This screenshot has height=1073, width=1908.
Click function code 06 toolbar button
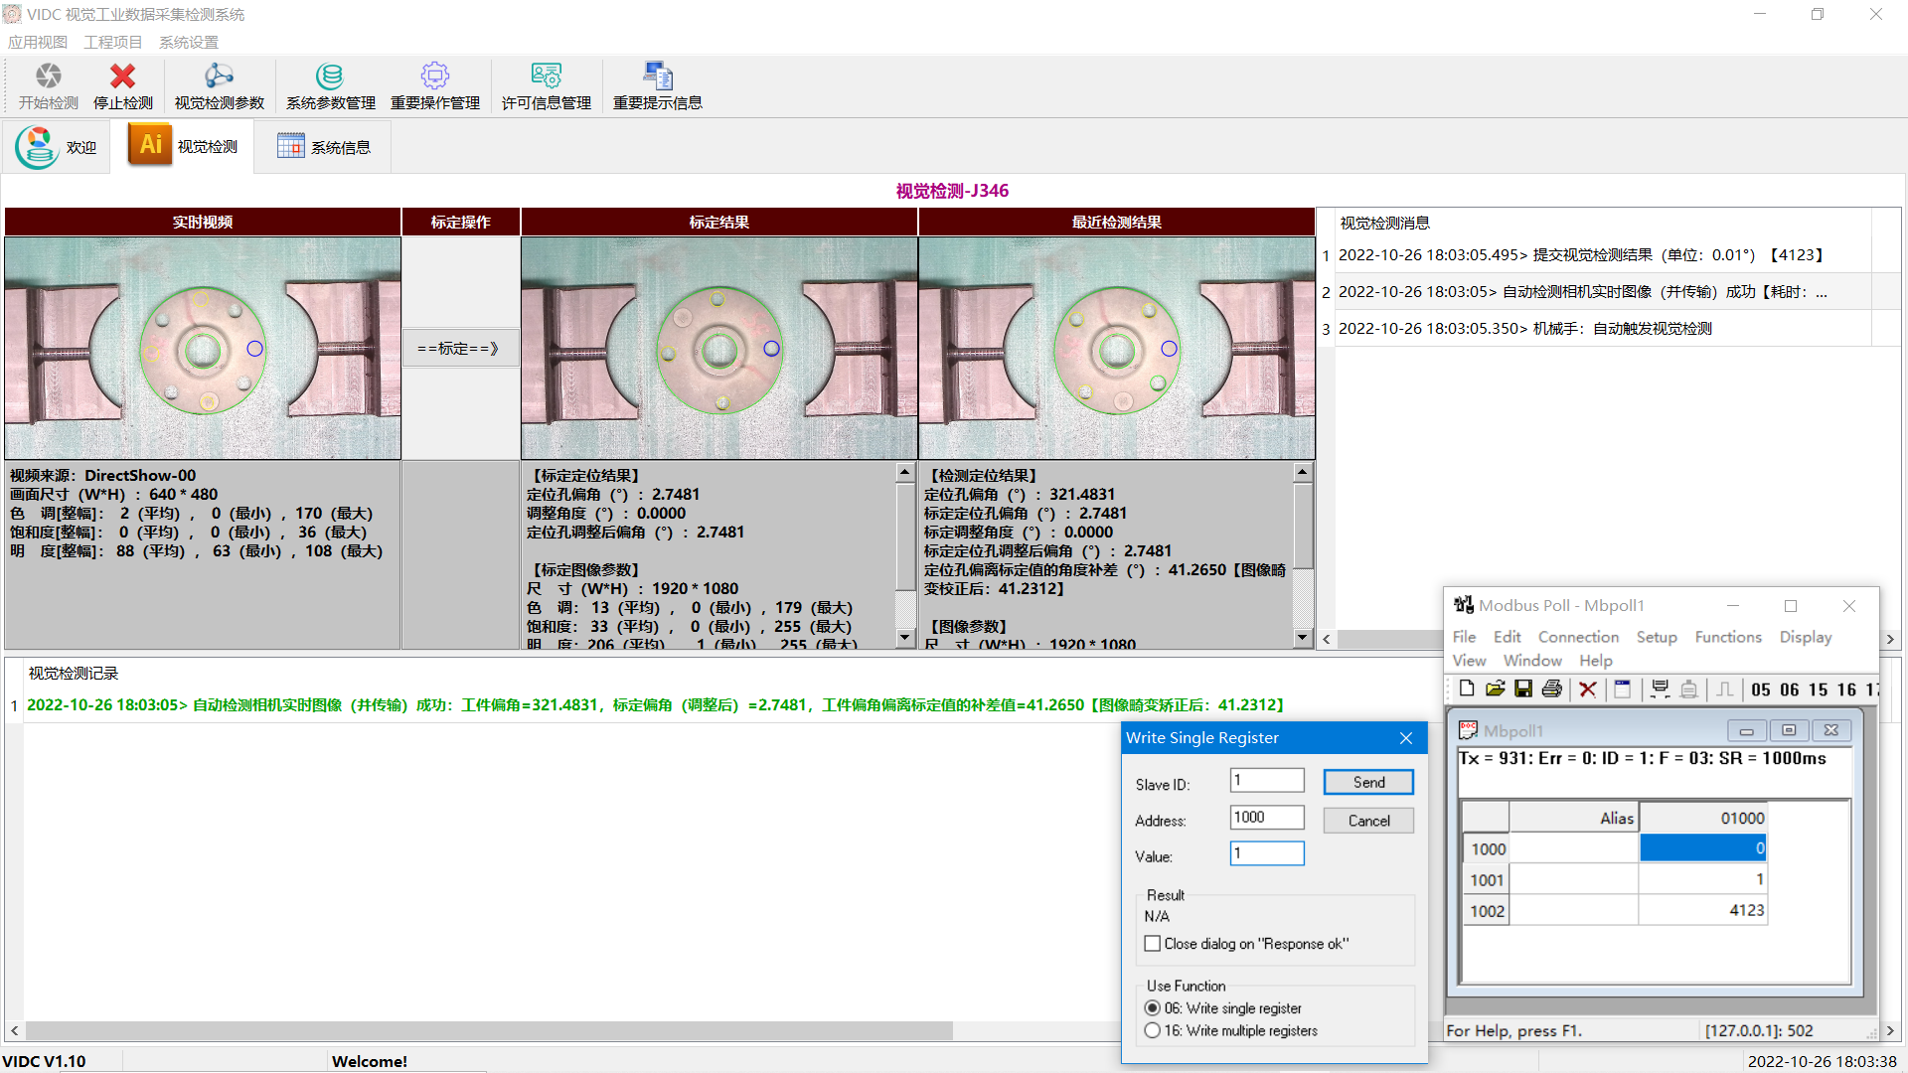pos(1790,690)
